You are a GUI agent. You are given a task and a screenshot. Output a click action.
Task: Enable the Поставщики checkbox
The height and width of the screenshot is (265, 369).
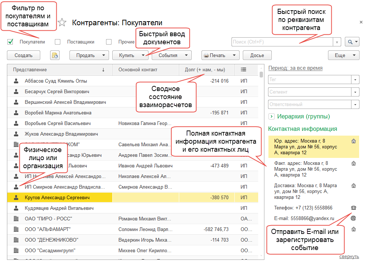pos(58,42)
